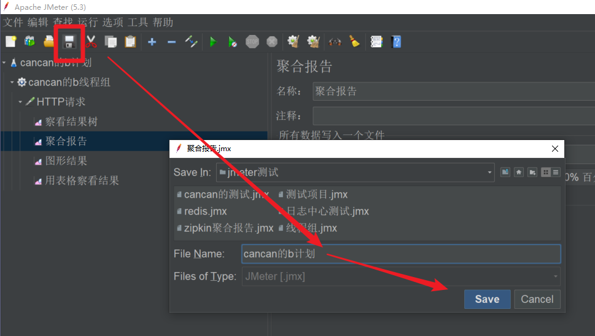595x336 pixels.
Task: Select HTTP请求 sampler in the tree
Action: (60, 102)
